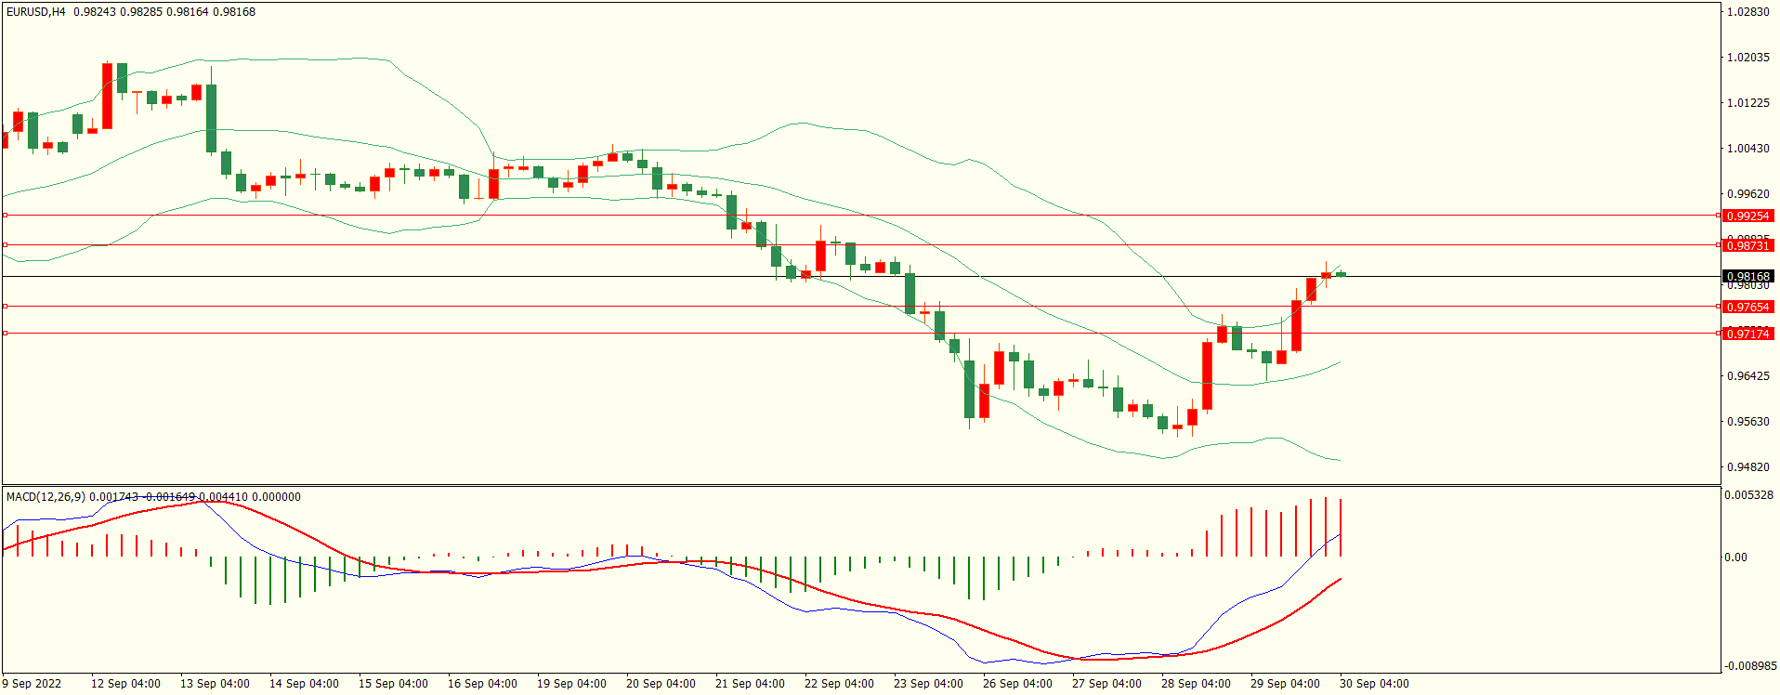Click the 0.94820 value on price axis
The image size is (1780, 695).
pos(1747,467)
